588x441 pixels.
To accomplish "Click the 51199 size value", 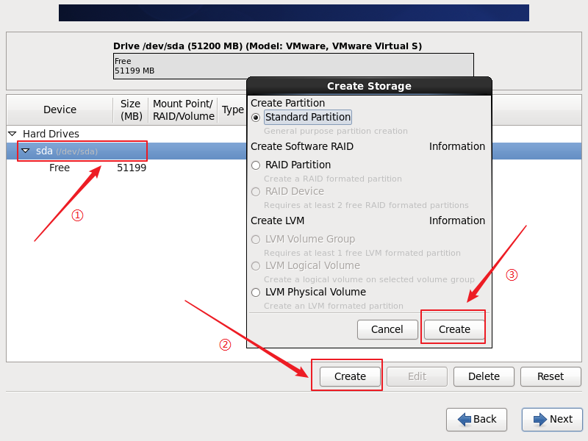I will tap(132, 168).
